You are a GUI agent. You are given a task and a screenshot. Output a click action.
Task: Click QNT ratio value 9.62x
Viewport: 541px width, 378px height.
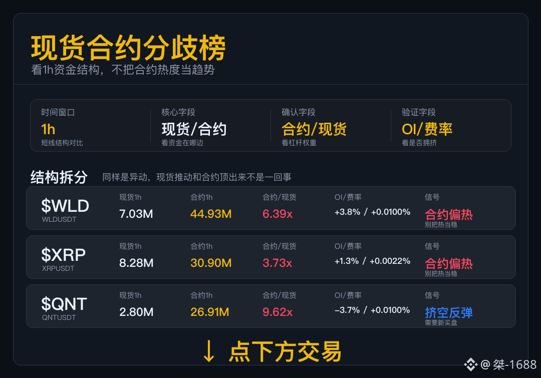[278, 312]
